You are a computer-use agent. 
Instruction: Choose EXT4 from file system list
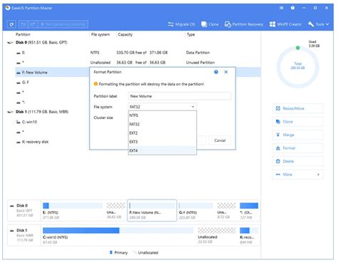pyautogui.click(x=163, y=150)
